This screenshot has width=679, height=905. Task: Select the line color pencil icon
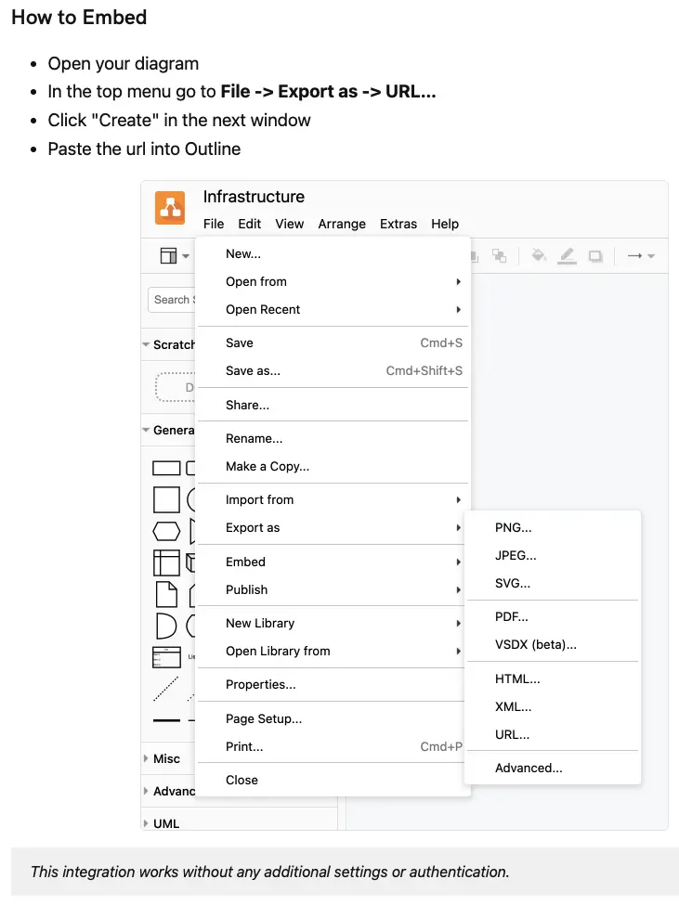point(567,255)
